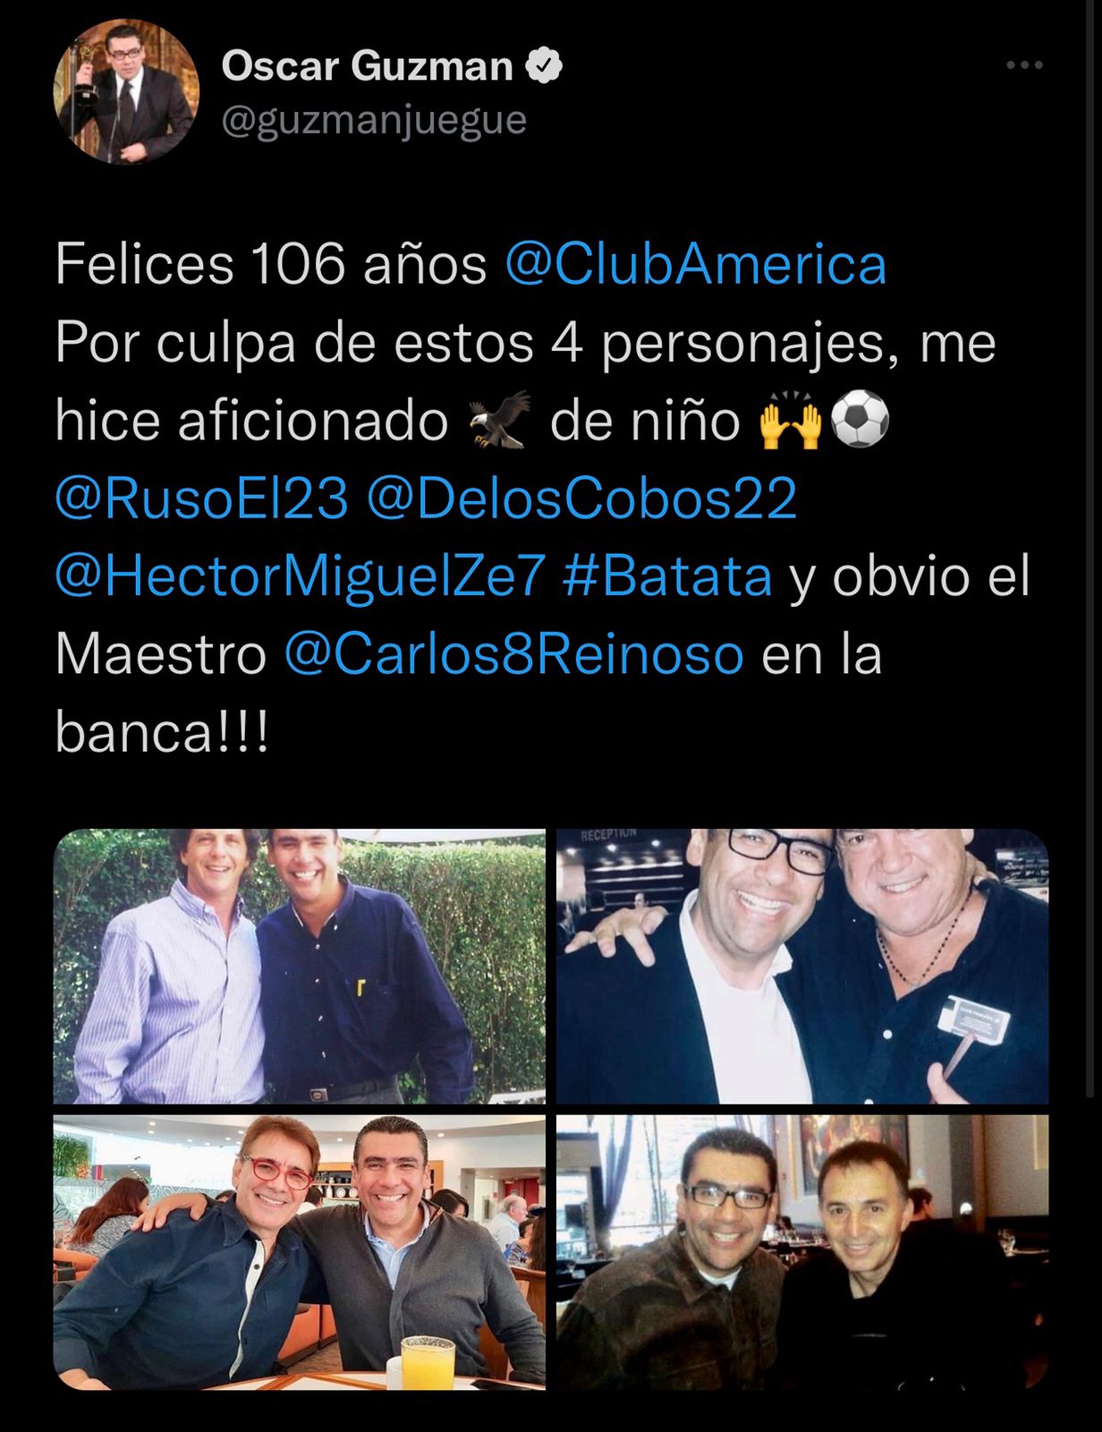Open Oscar Guzman's profile avatar
Viewport: 1102px width, 1432px height.
tap(126, 91)
